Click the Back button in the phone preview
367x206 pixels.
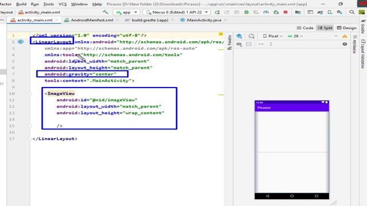click(x=267, y=196)
